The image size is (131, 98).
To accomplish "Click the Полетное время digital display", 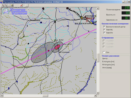I will [x=126, y=8].
